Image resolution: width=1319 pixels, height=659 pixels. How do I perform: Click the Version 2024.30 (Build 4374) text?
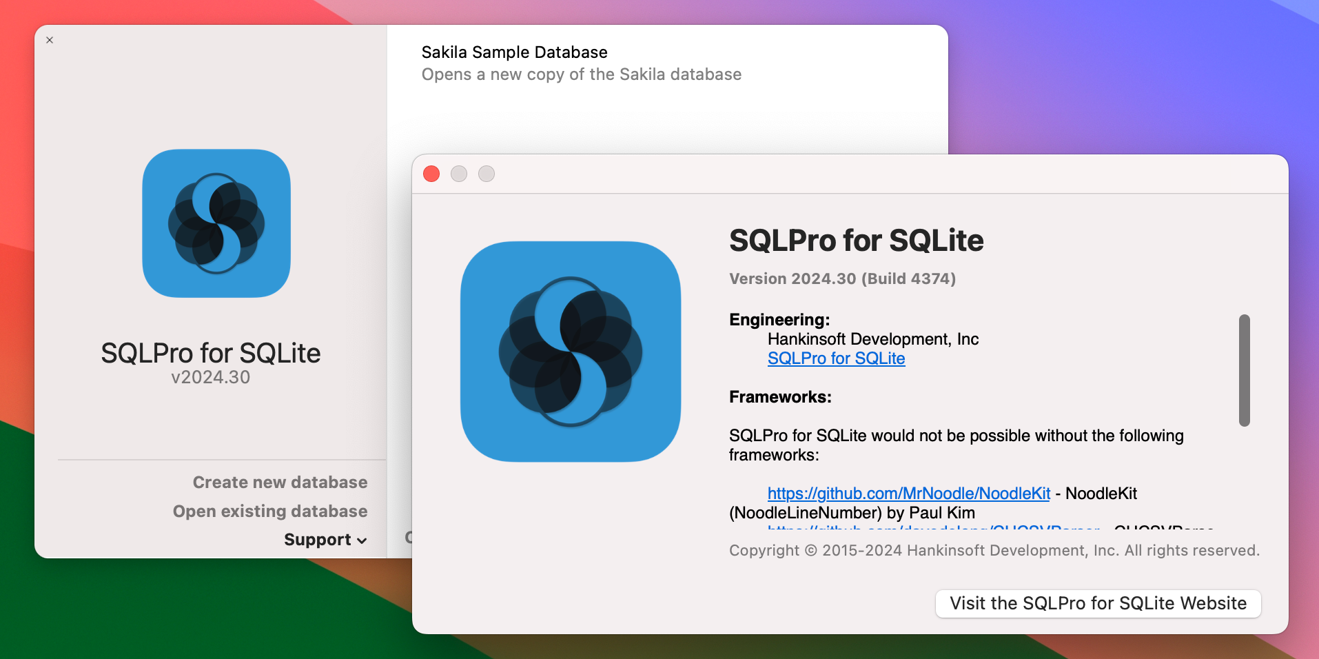842,278
